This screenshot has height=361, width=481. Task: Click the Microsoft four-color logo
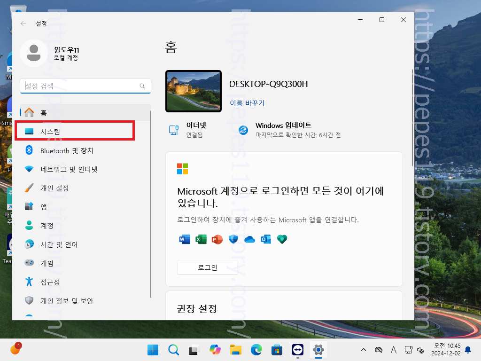point(183,169)
